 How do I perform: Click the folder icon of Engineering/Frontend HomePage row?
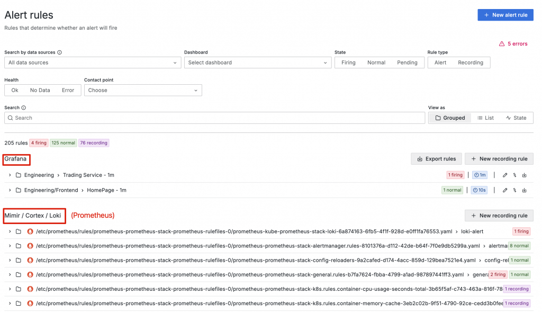[x=19, y=190]
